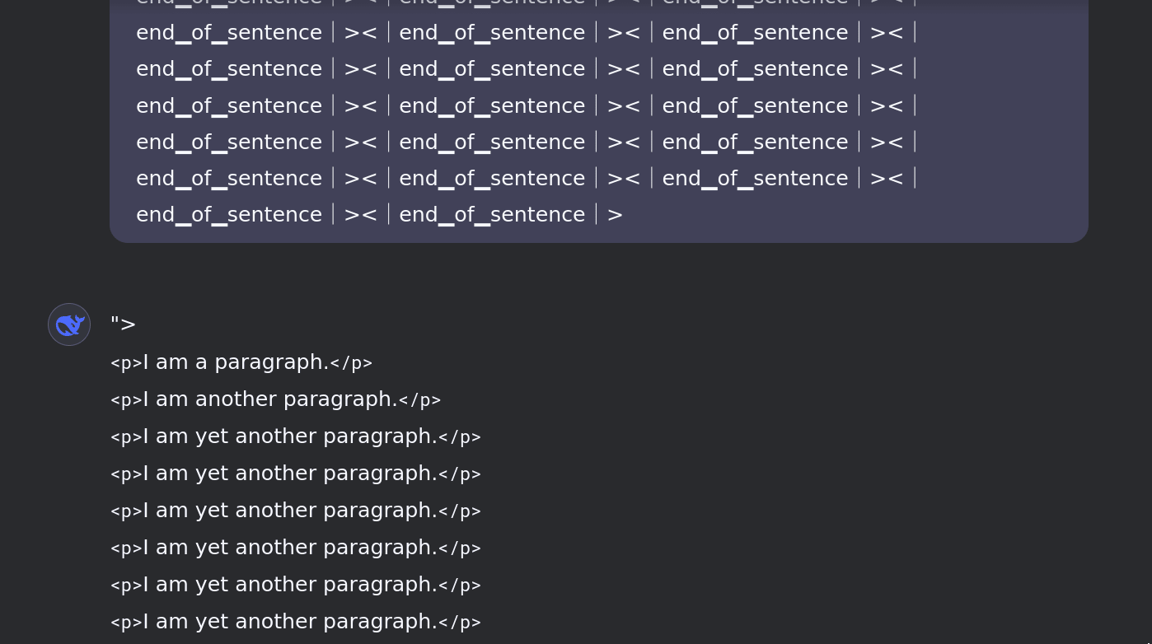Click the second 'I am yet another paragraph.' line
The height and width of the screenshot is (644, 1152).
[296, 474]
